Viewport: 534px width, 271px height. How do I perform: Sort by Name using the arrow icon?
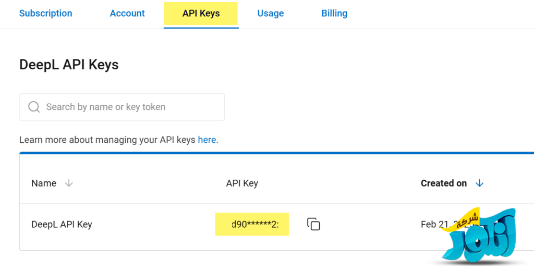pos(69,183)
